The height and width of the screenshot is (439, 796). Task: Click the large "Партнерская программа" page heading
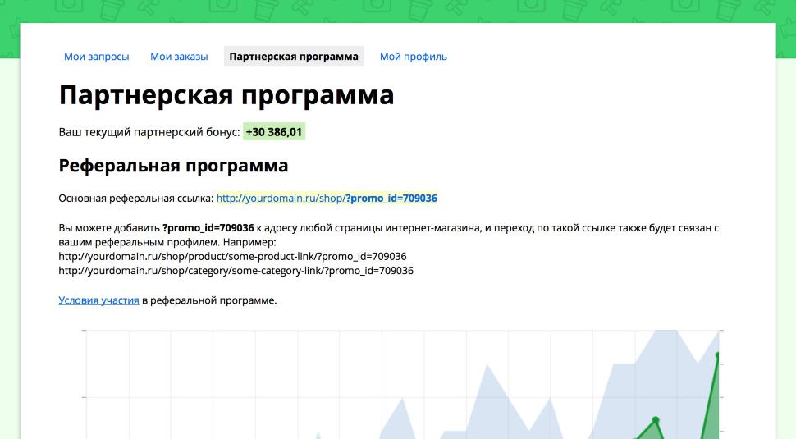226,95
